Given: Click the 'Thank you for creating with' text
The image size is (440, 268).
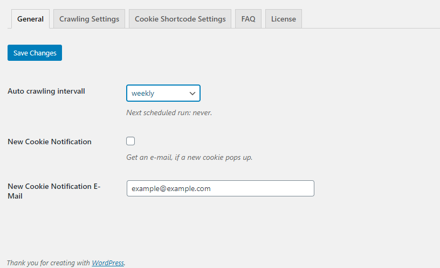Looking at the screenshot, I should (49, 263).
